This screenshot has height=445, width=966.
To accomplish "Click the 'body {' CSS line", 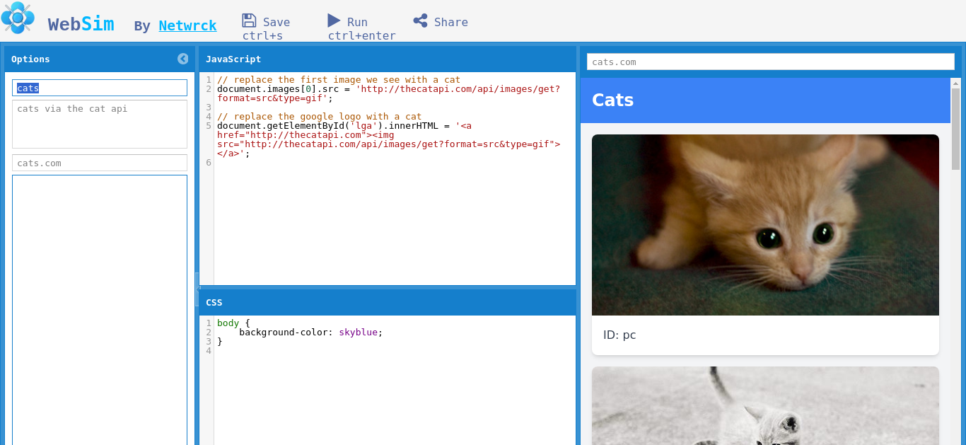I will pos(233,323).
